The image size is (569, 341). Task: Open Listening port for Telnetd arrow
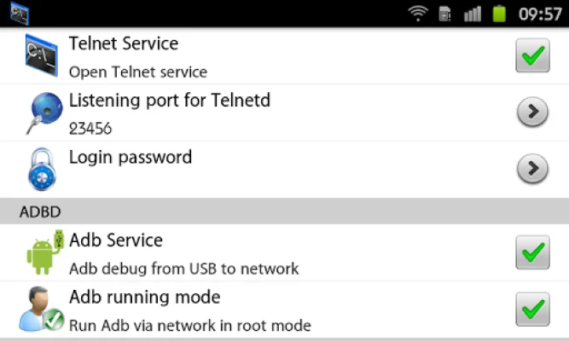pyautogui.click(x=532, y=113)
